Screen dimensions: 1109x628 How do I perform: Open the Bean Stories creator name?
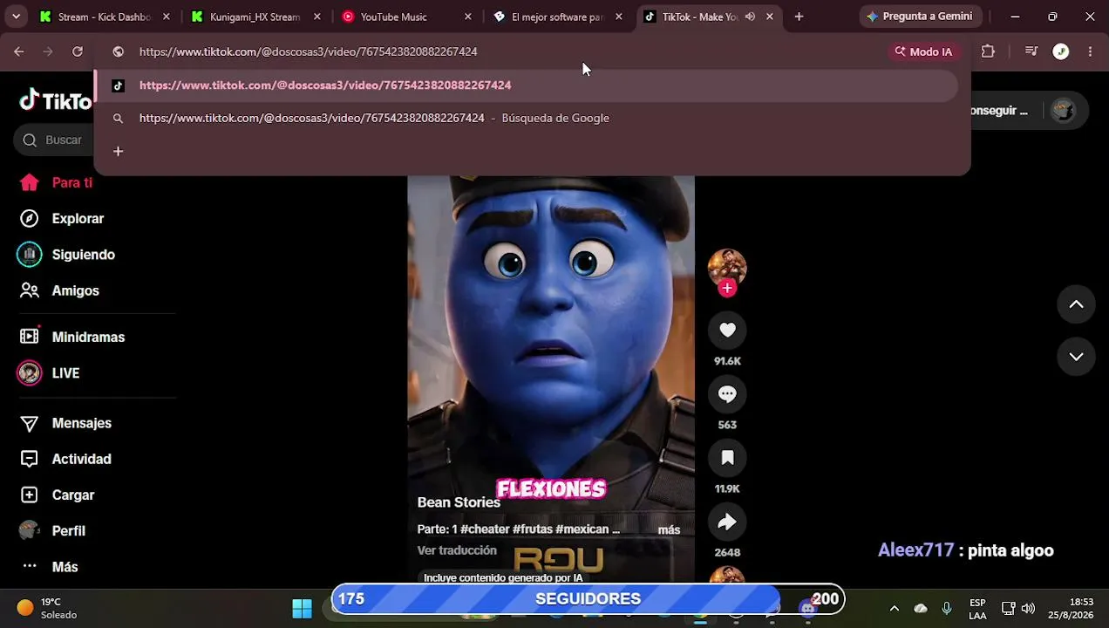(x=459, y=502)
